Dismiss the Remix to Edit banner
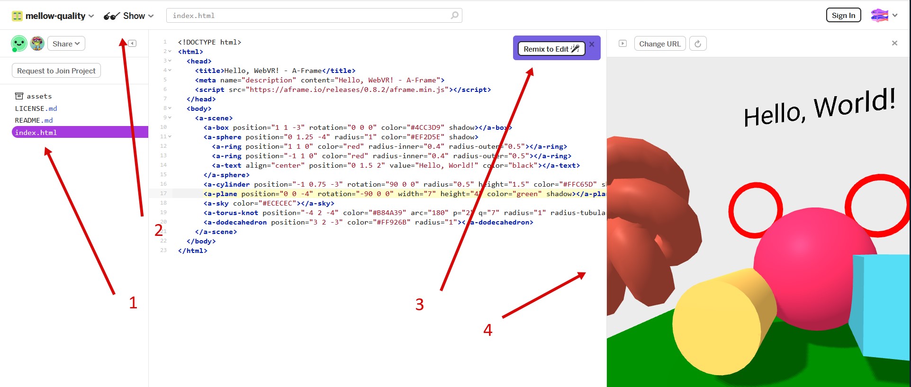The height and width of the screenshot is (387, 911). click(592, 44)
